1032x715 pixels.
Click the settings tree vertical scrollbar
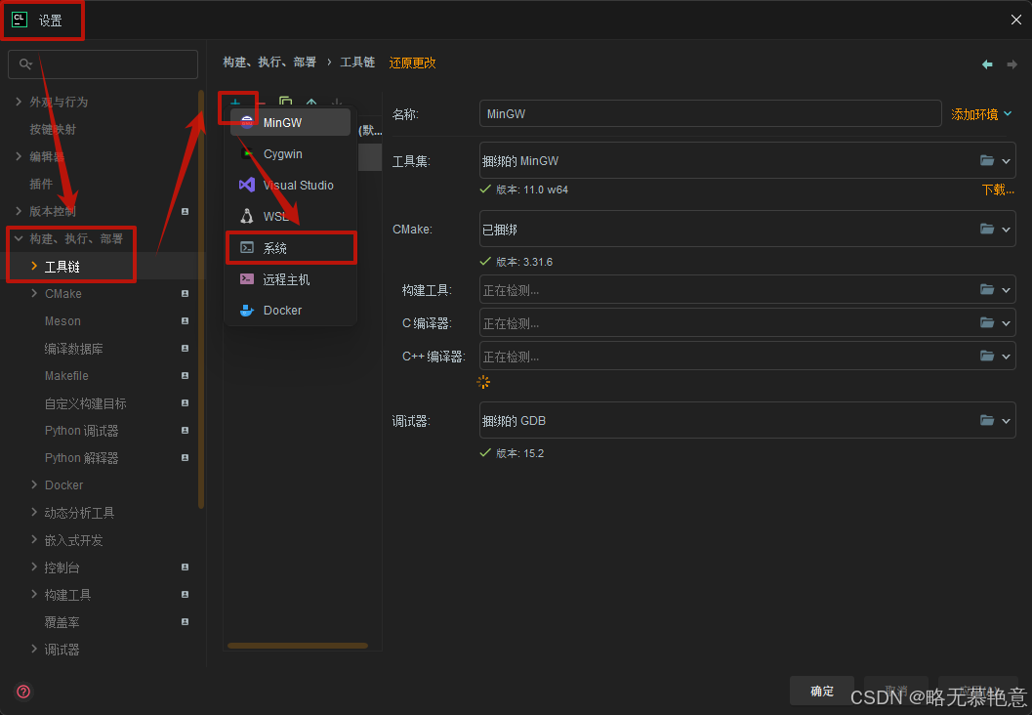tap(201, 300)
